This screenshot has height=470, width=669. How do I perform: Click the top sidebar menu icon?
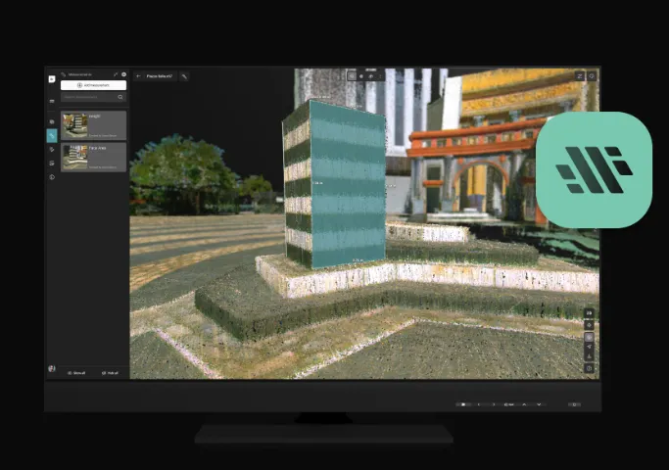(51, 100)
